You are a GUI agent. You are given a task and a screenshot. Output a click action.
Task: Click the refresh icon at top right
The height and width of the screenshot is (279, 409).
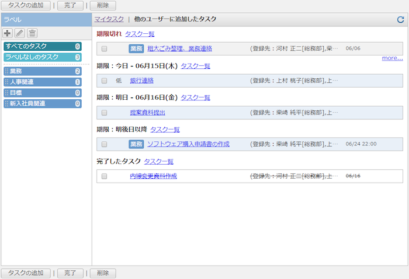pos(400,20)
